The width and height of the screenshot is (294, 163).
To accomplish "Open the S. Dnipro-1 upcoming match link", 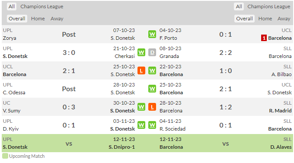I will tap(121, 147).
